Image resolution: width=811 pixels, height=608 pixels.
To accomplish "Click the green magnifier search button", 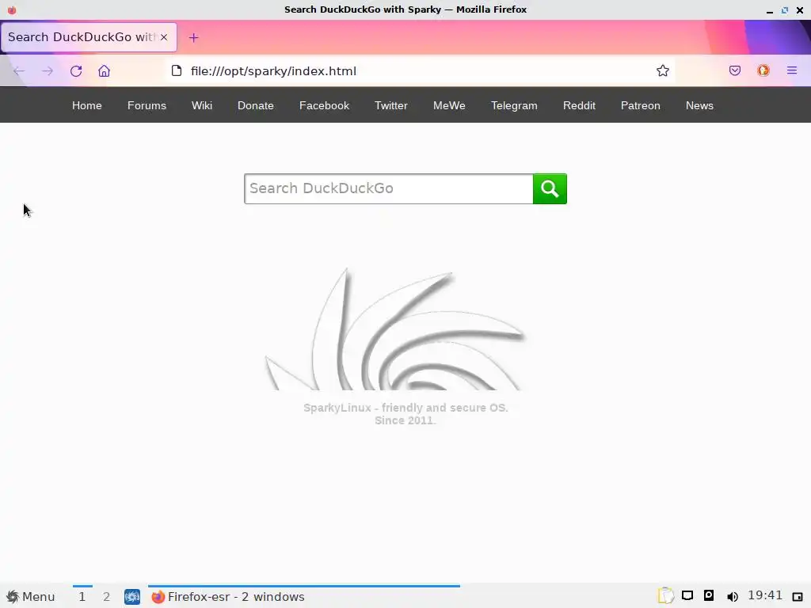I will [550, 188].
